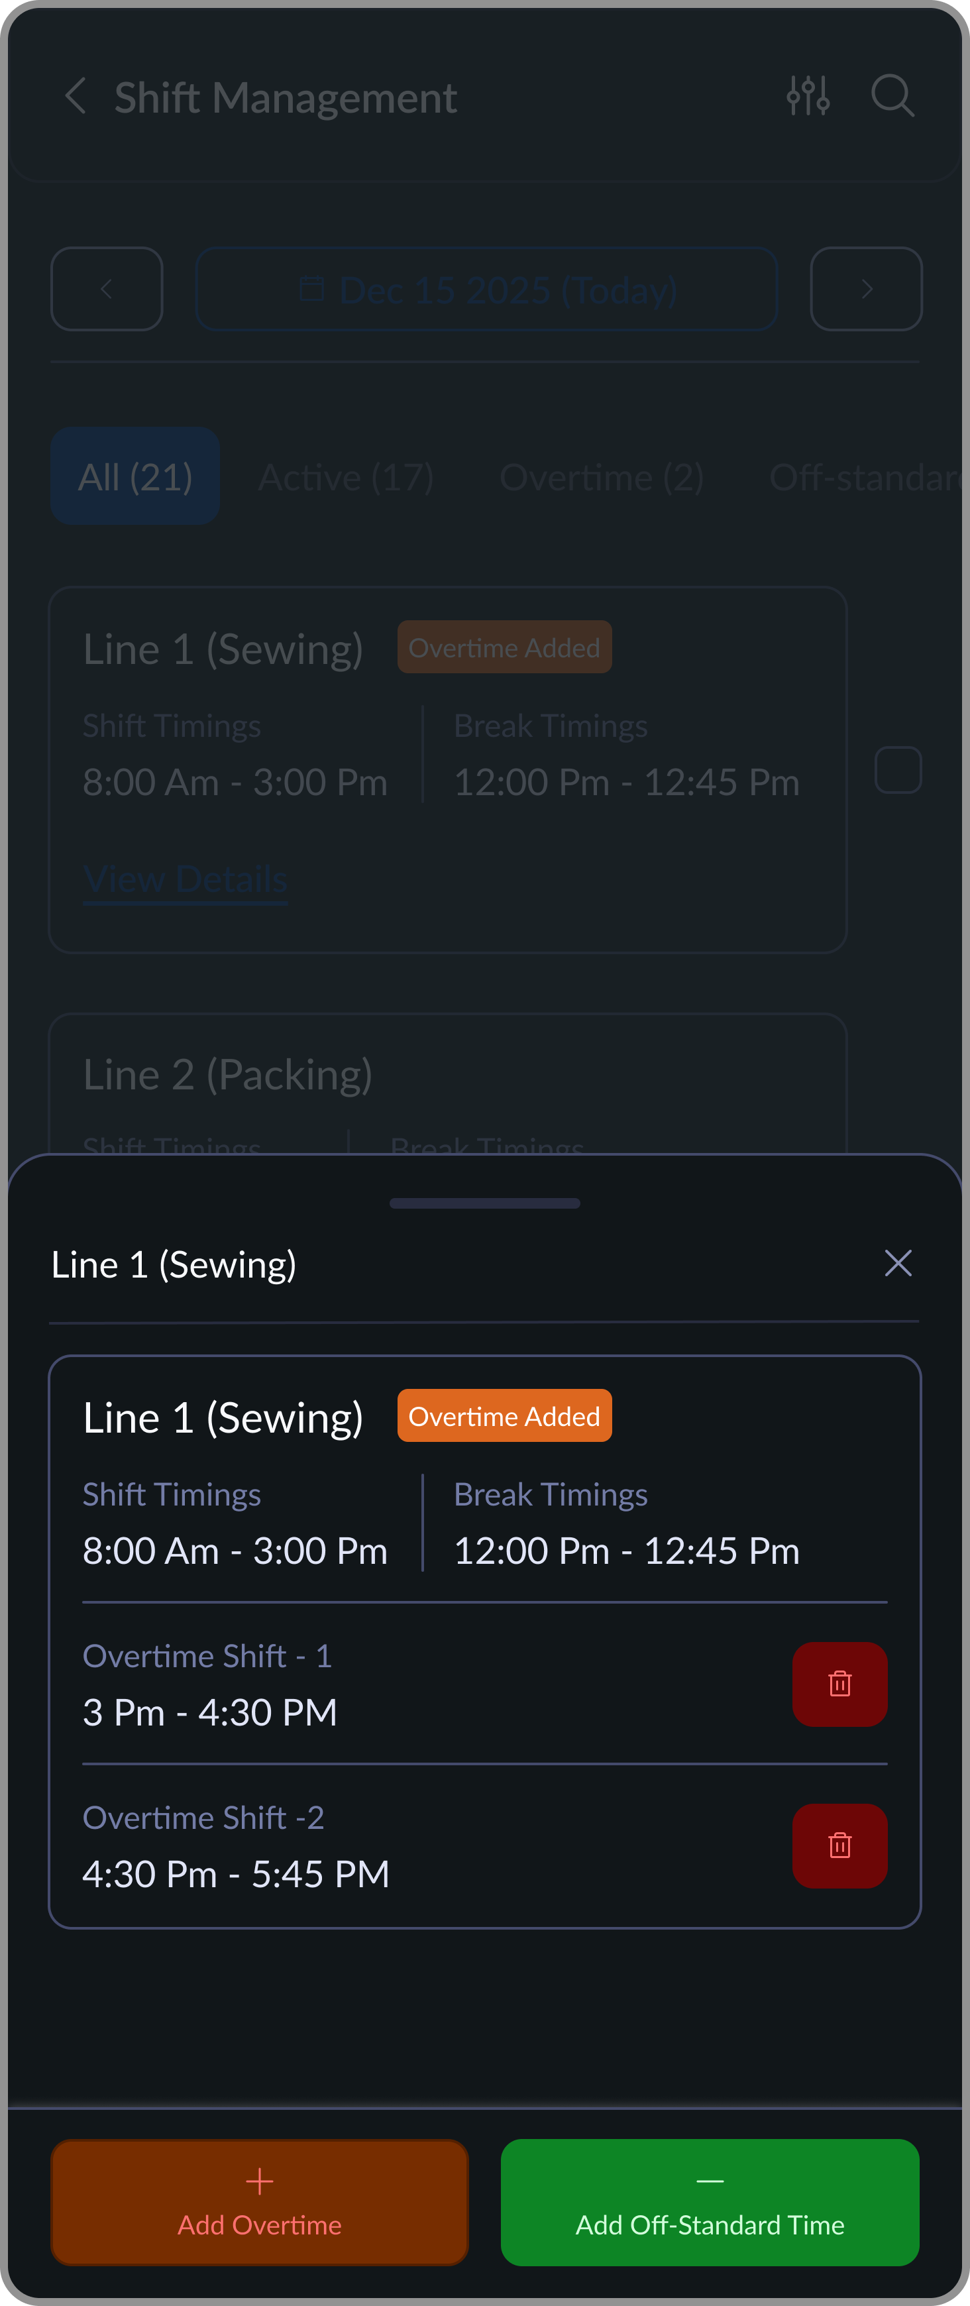Viewport: 970px width, 2306px height.
Task: Open the Dec 15 2025 date selector
Action: click(486, 289)
